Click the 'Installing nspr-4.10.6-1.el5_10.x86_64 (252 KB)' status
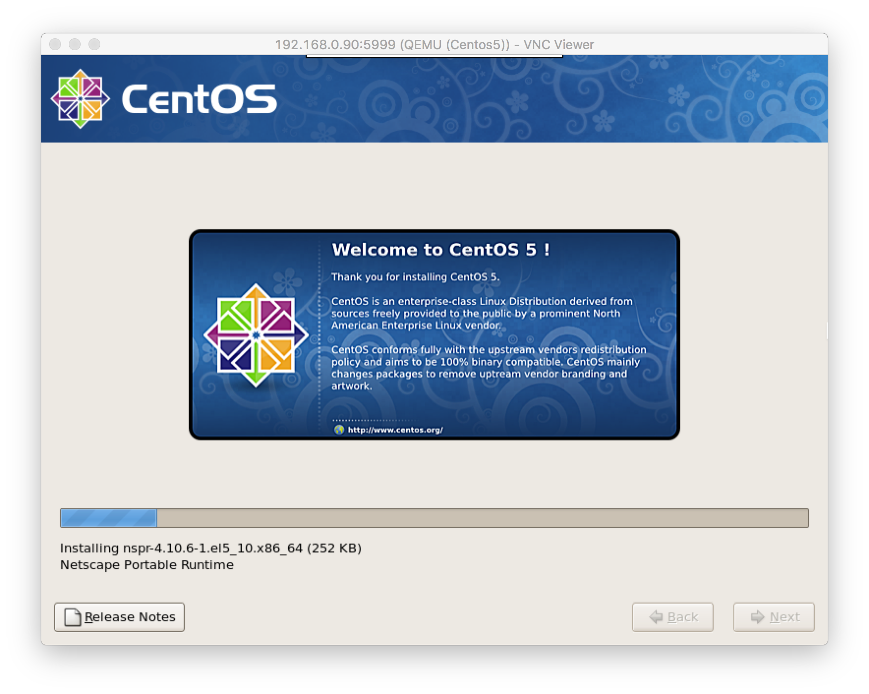Viewport: 869px width, 694px height. (210, 548)
